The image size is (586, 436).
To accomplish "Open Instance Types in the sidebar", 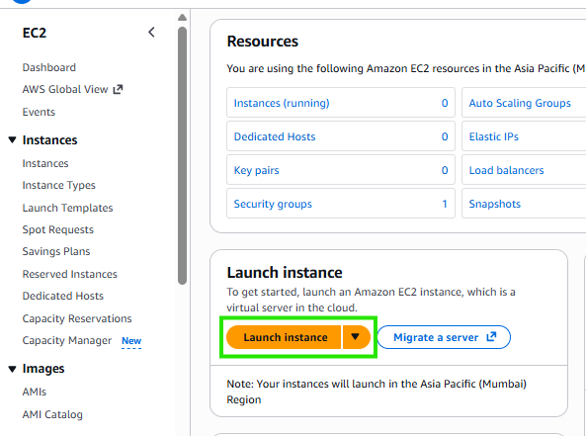I will 58,186.
